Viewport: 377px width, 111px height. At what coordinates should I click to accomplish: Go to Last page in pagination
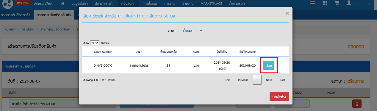coord(283,80)
